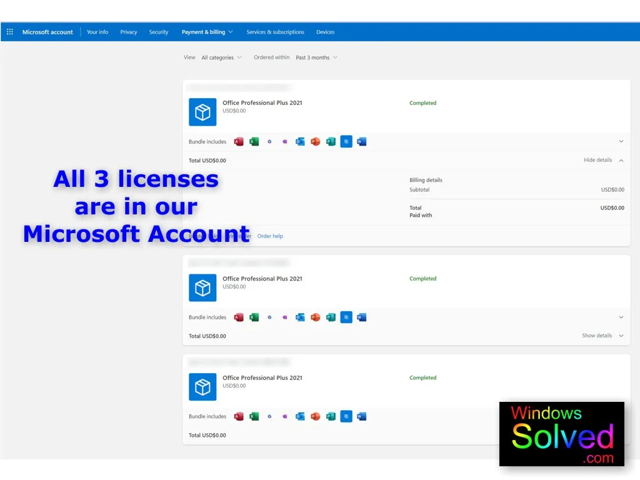
Task: Click Outlook icon in last order's bundle
Action: tap(300, 416)
